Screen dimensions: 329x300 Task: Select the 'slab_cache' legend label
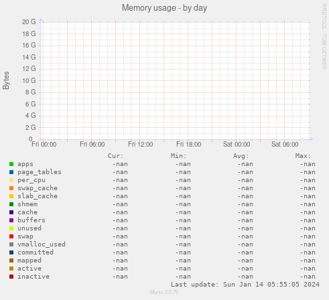38,196
